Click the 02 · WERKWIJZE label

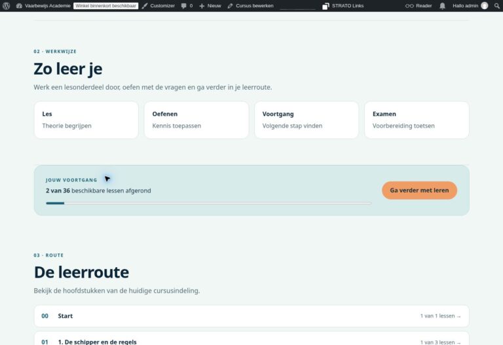(x=55, y=51)
